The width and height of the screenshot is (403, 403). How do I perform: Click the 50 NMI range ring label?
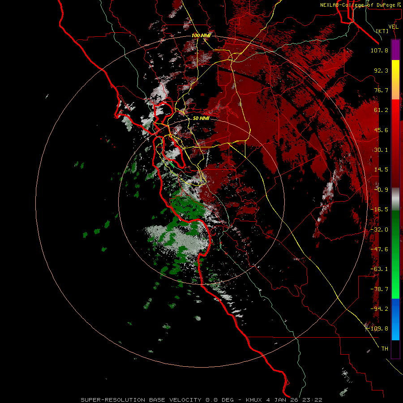[201, 118]
